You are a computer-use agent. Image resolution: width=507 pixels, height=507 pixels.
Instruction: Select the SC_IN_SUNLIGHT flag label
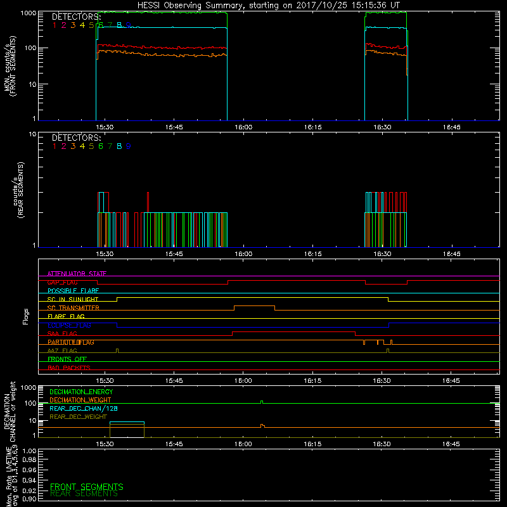coord(73,299)
